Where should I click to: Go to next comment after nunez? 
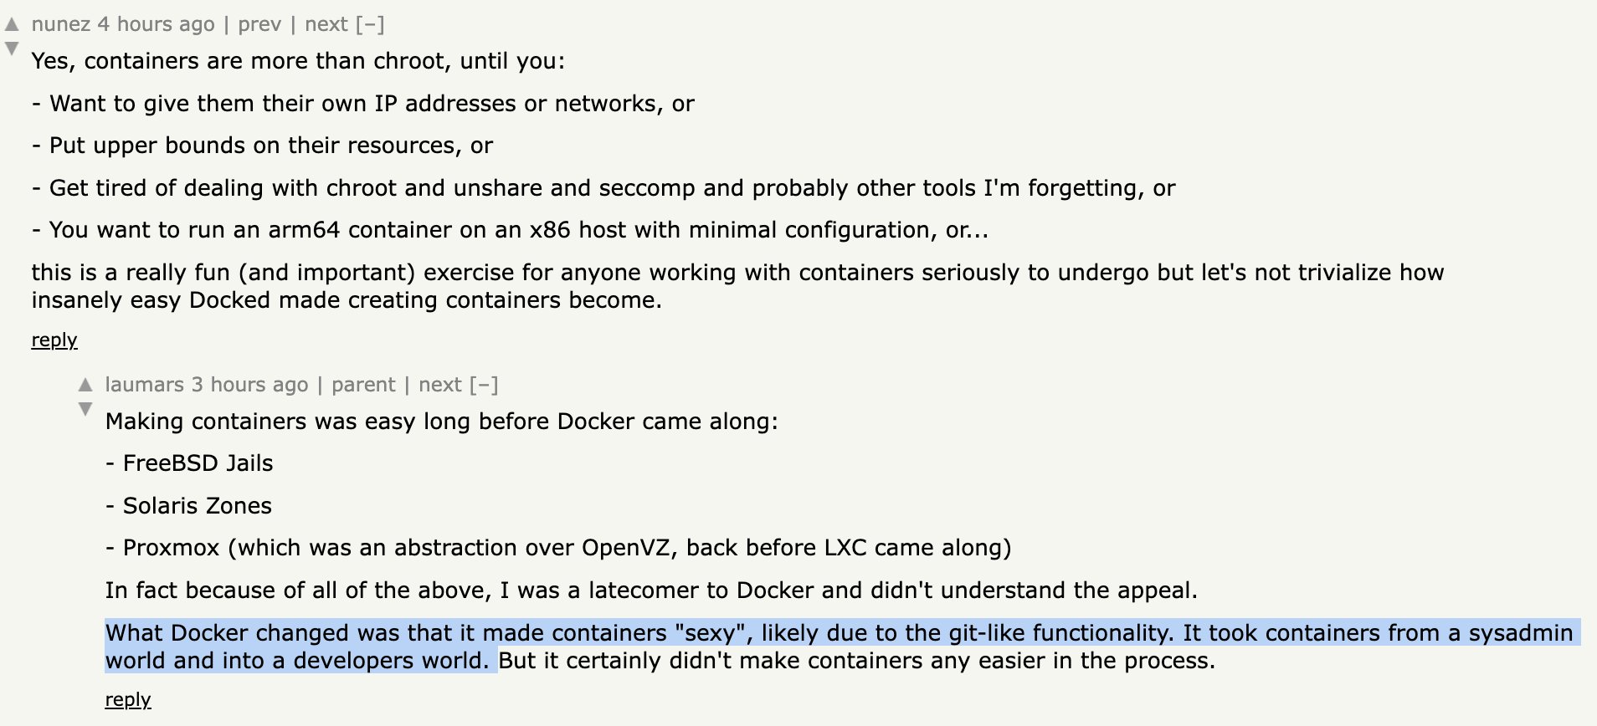coord(326,24)
